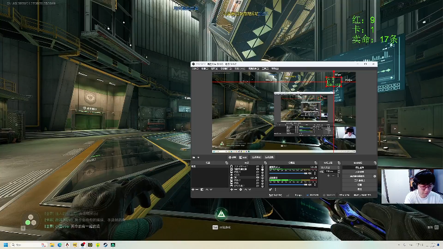Adjust second channel volume slider
The image size is (443, 249).
tap(289, 185)
